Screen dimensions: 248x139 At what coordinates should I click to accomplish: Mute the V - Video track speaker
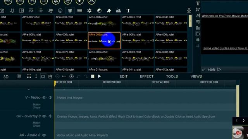tap(50, 97)
